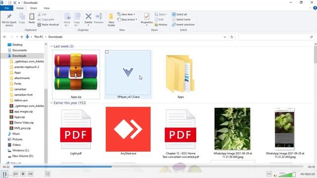This screenshot has width=317, height=178.
Task: Mute the player with the speaker icon
Action: [x=275, y=175]
